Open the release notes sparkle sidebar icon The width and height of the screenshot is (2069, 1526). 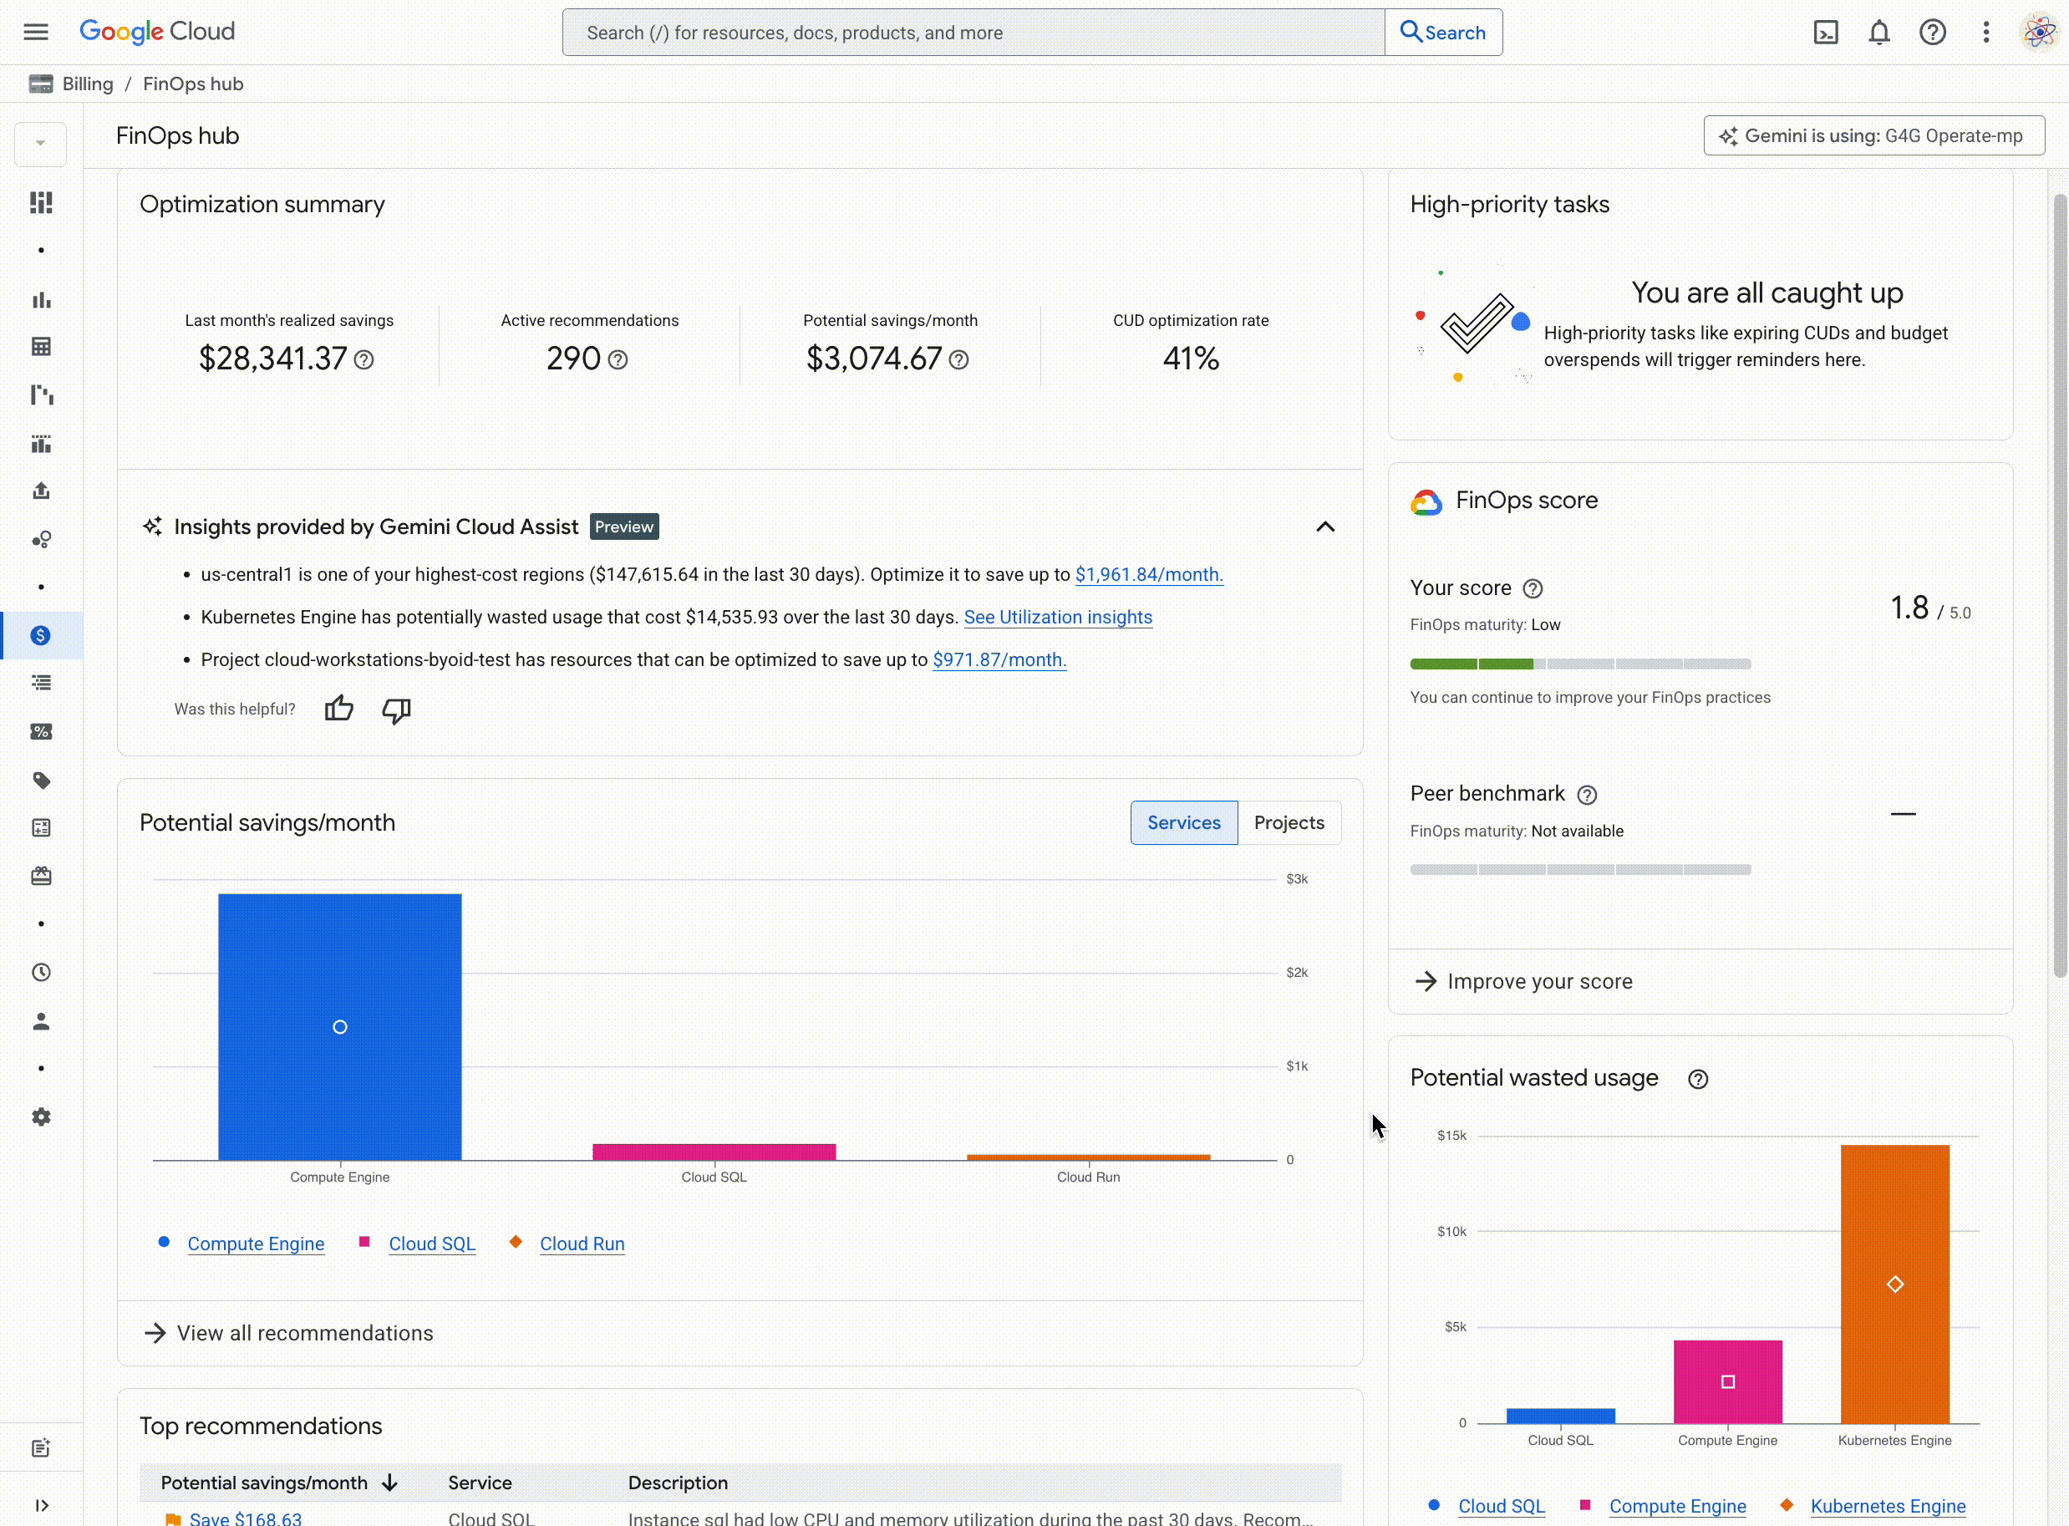41,1448
